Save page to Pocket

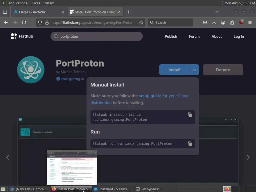[205, 22]
